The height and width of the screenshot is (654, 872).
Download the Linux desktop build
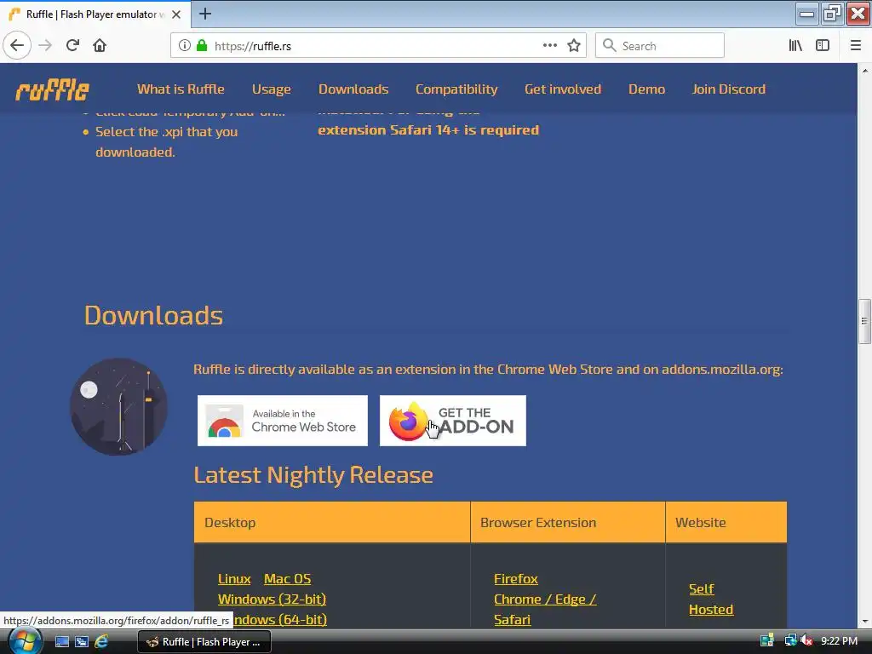(234, 579)
